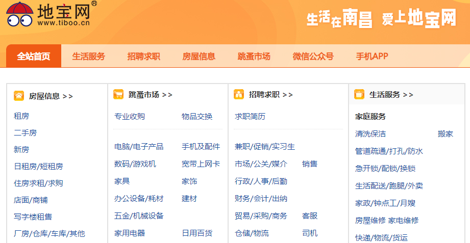Open 仓储/物流 jobs link
The width and height of the screenshot is (470, 243).
[x=252, y=233]
